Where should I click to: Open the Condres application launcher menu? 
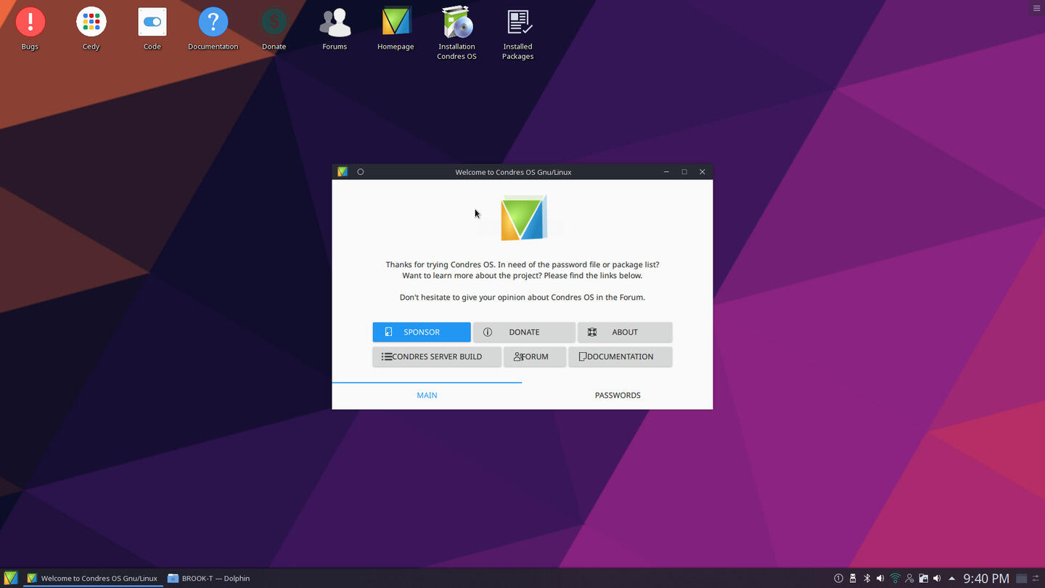pos(10,578)
